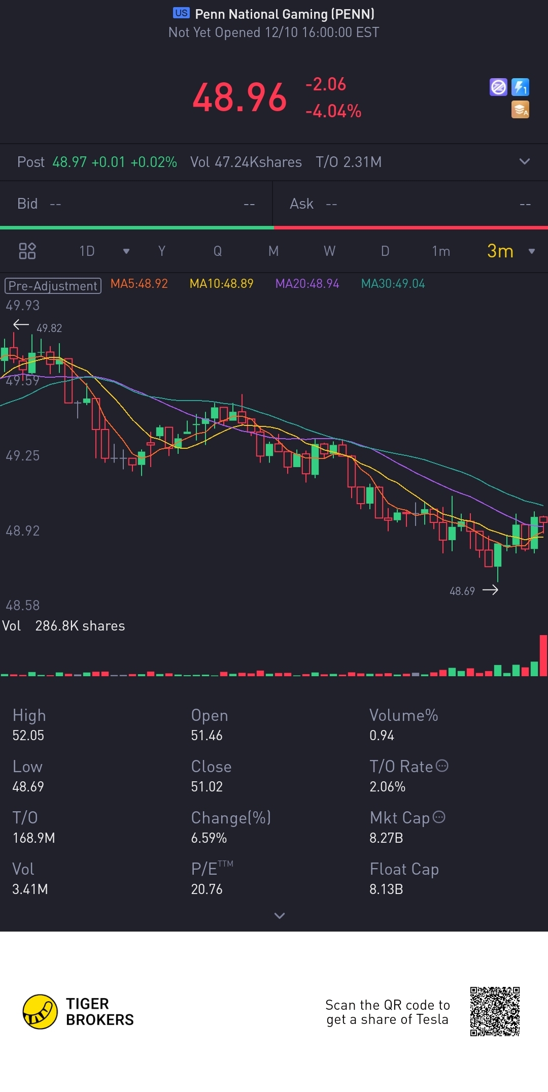The height and width of the screenshot is (1092, 548).
Task: Tap the T/O Rate 2.06% value
Action: (x=387, y=786)
